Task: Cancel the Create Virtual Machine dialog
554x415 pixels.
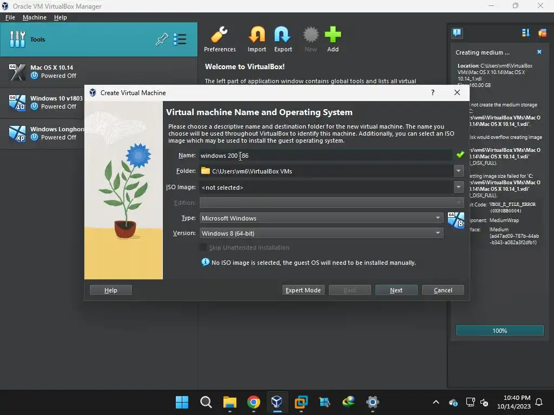Action: point(443,290)
